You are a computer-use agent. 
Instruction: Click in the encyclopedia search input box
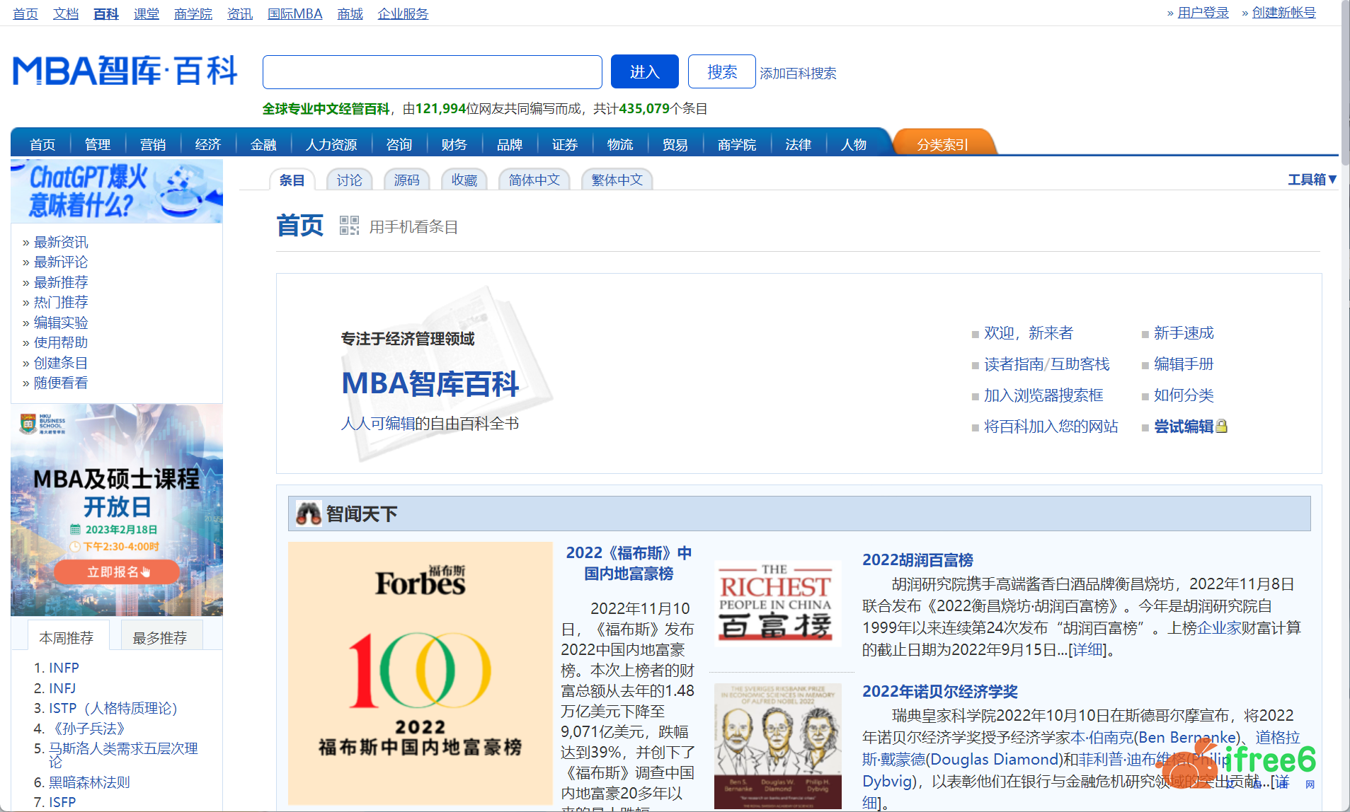pos(432,72)
